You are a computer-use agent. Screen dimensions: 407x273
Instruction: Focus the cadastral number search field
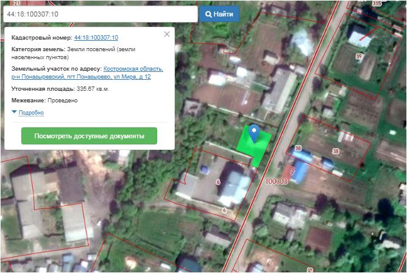(99, 14)
